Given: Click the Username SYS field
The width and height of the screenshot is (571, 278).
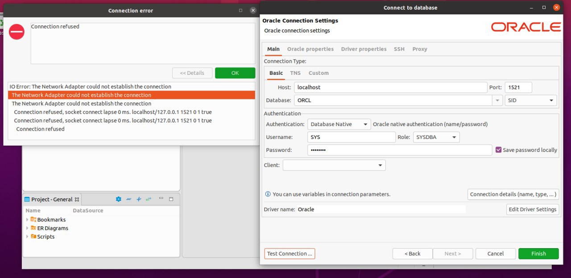Looking at the screenshot, I should click(352, 137).
